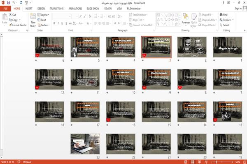Open the Select dropdown in Editing
The width and height of the screenshot is (247, 164).
coord(225,25)
